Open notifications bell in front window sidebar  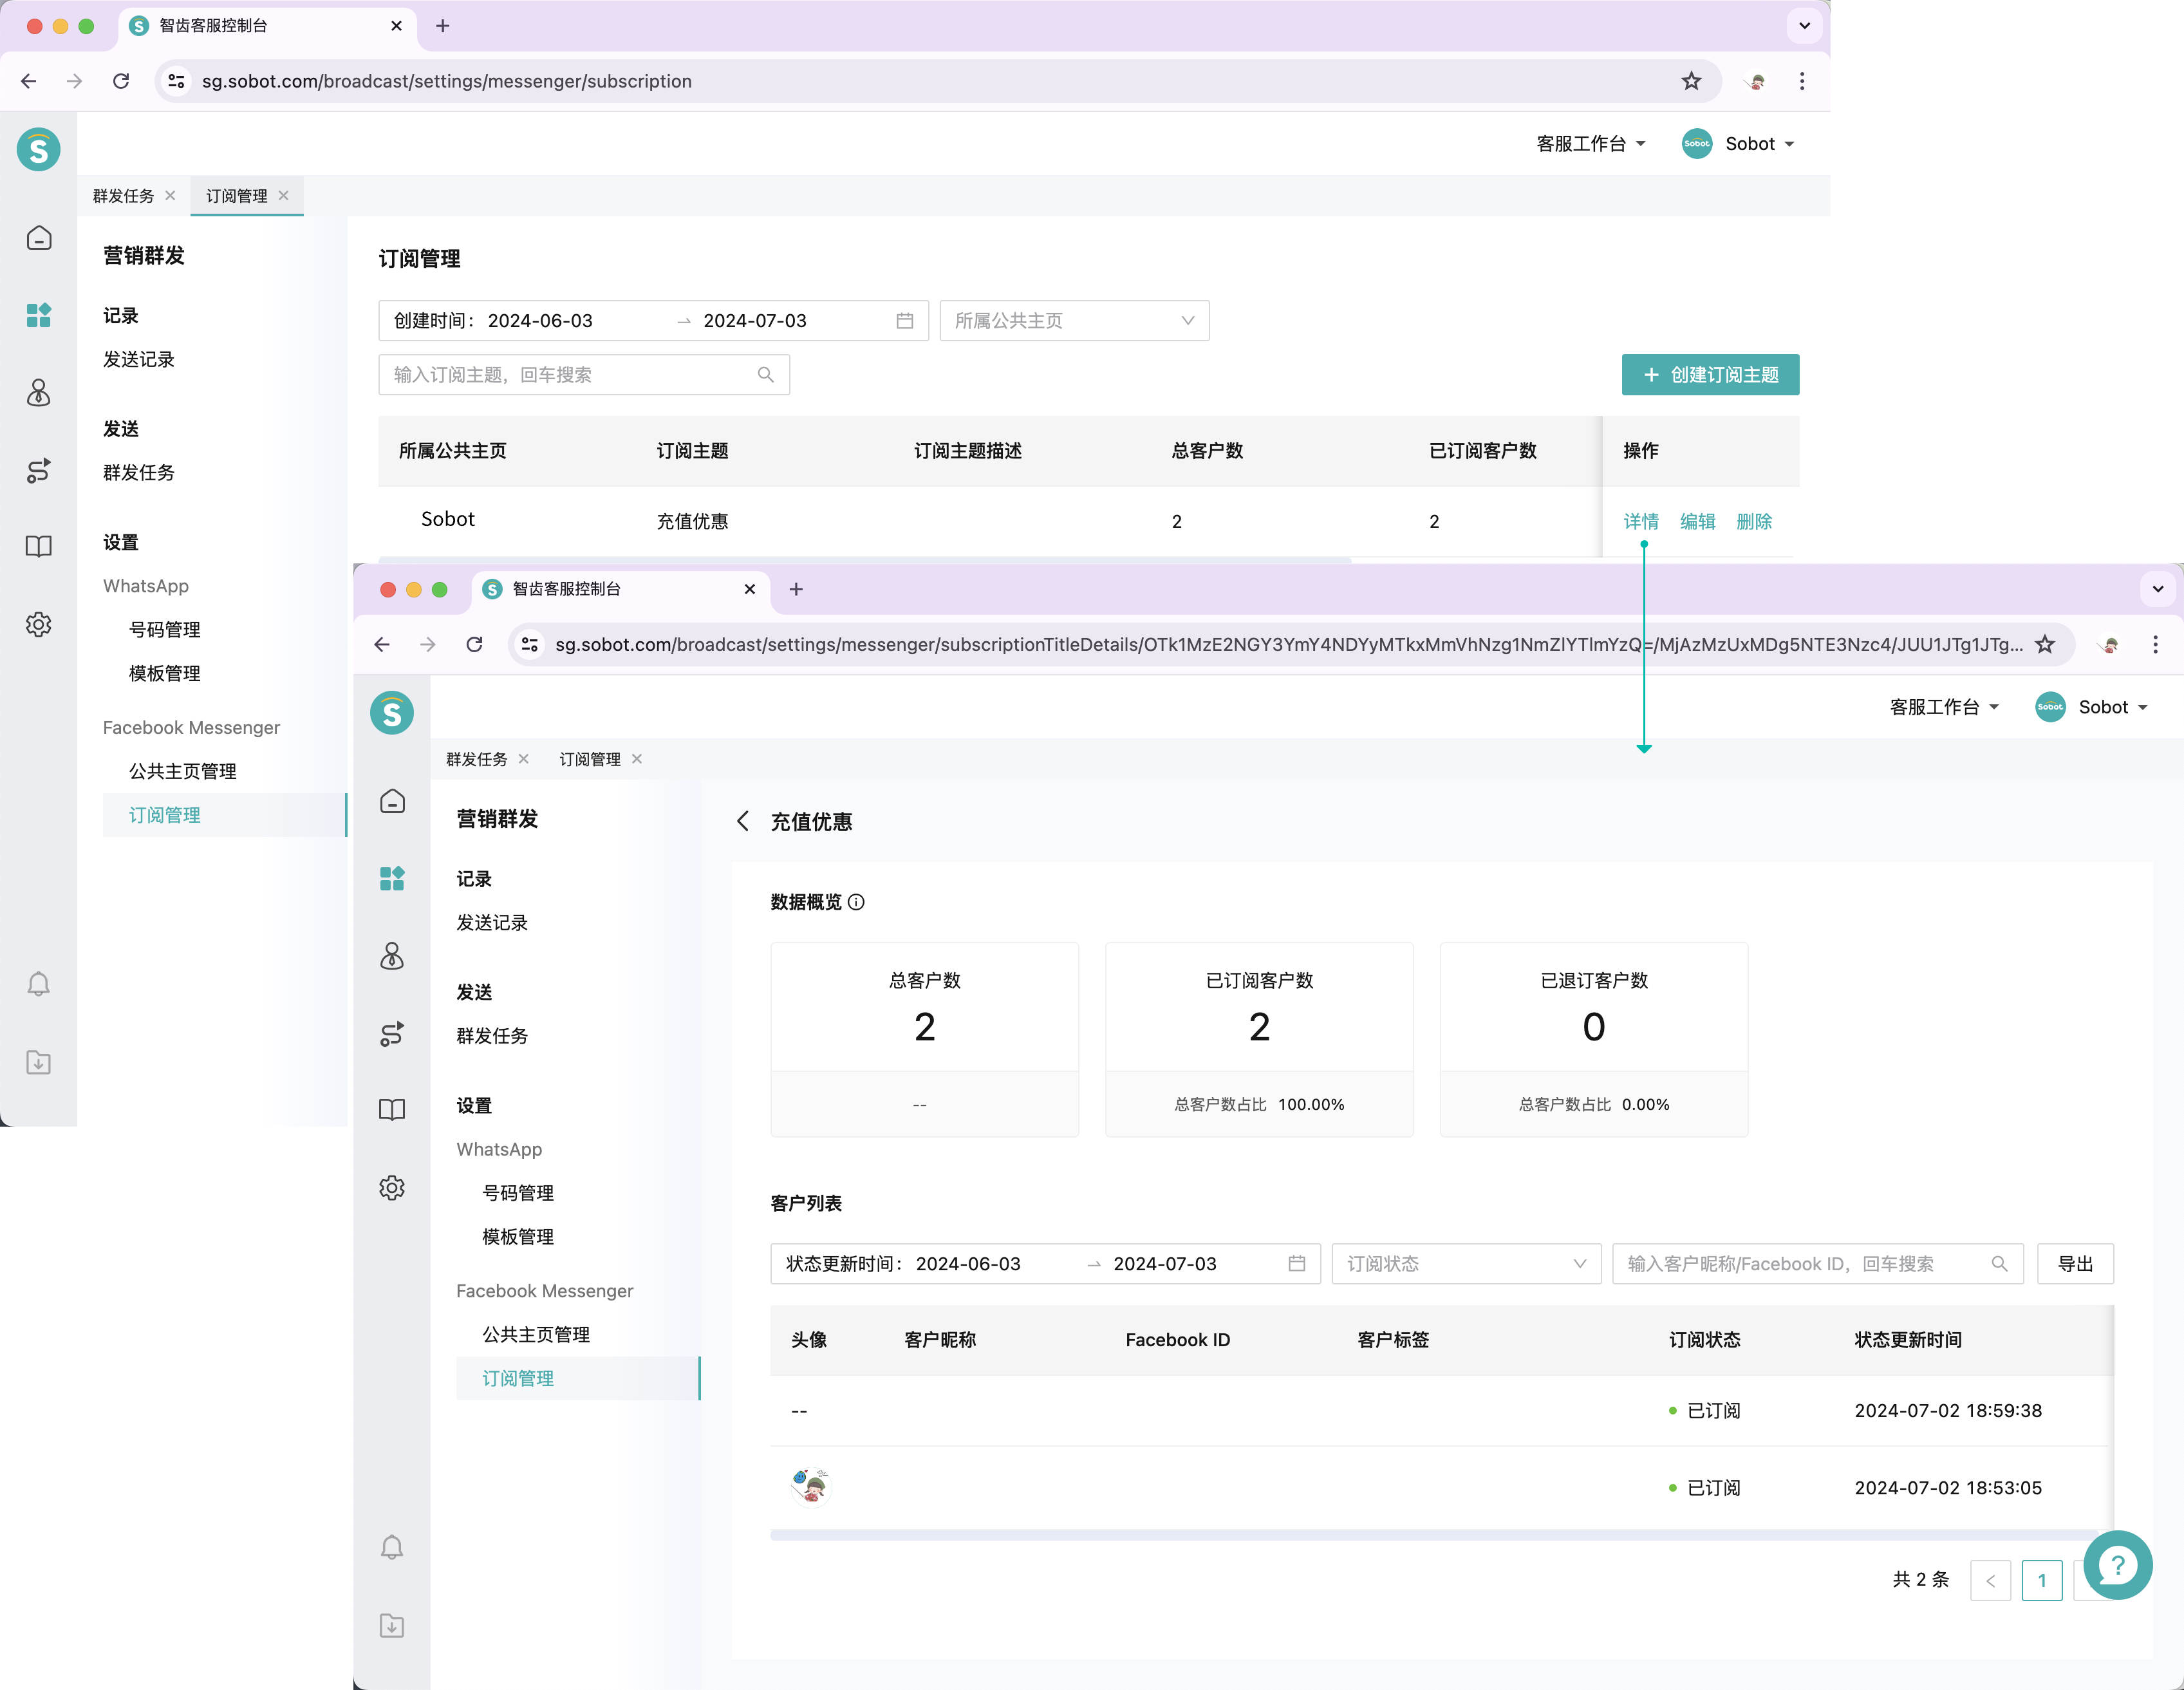click(x=392, y=1547)
